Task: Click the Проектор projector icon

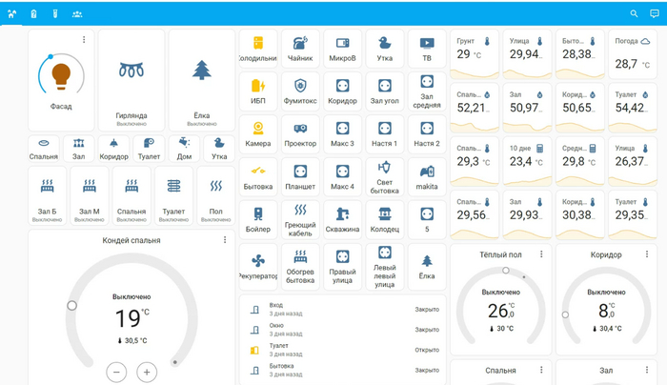Action: tap(300, 129)
